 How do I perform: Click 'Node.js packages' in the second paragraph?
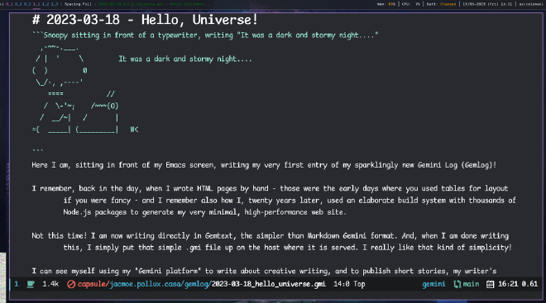pyautogui.click(x=94, y=212)
